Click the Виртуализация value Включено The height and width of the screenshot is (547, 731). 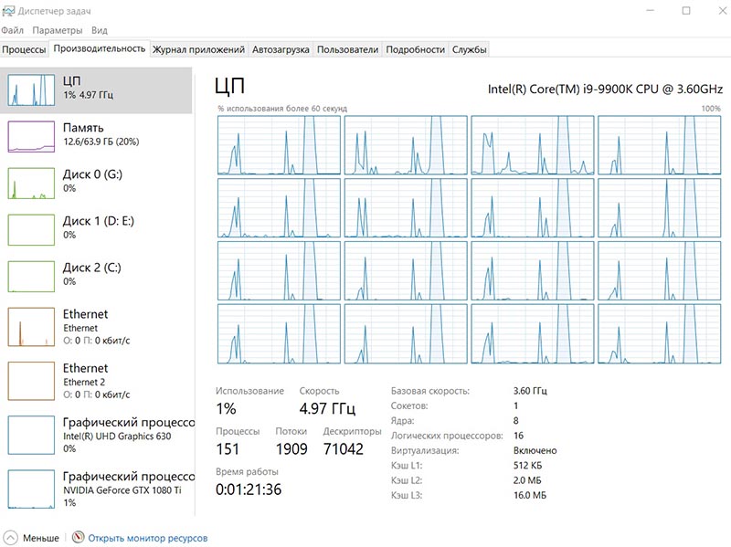click(x=535, y=450)
